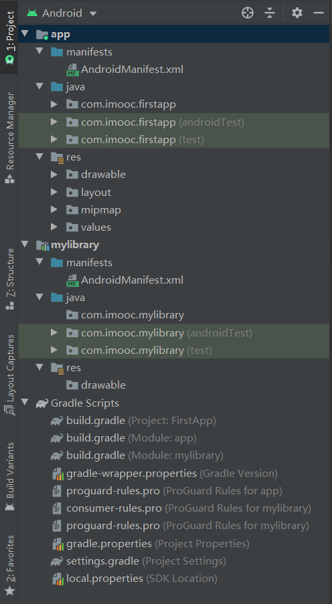Image resolution: width=332 pixels, height=604 pixels.
Task: Open the Favorites star side tab
Action: click(x=9, y=565)
